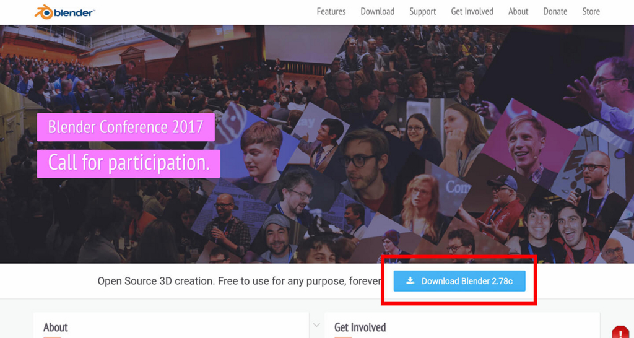Screen dimensions: 634x338
Task: Click the Open Source 3D creation tagline text
Action: (240, 281)
